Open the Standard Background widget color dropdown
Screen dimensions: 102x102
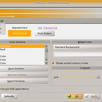tap(78, 47)
